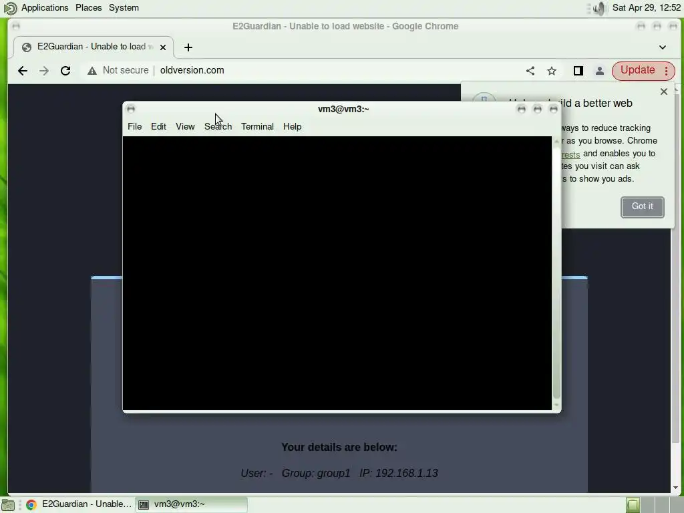This screenshot has height=513, width=684.
Task: Open the interests link in the popup
Action: tap(570, 154)
